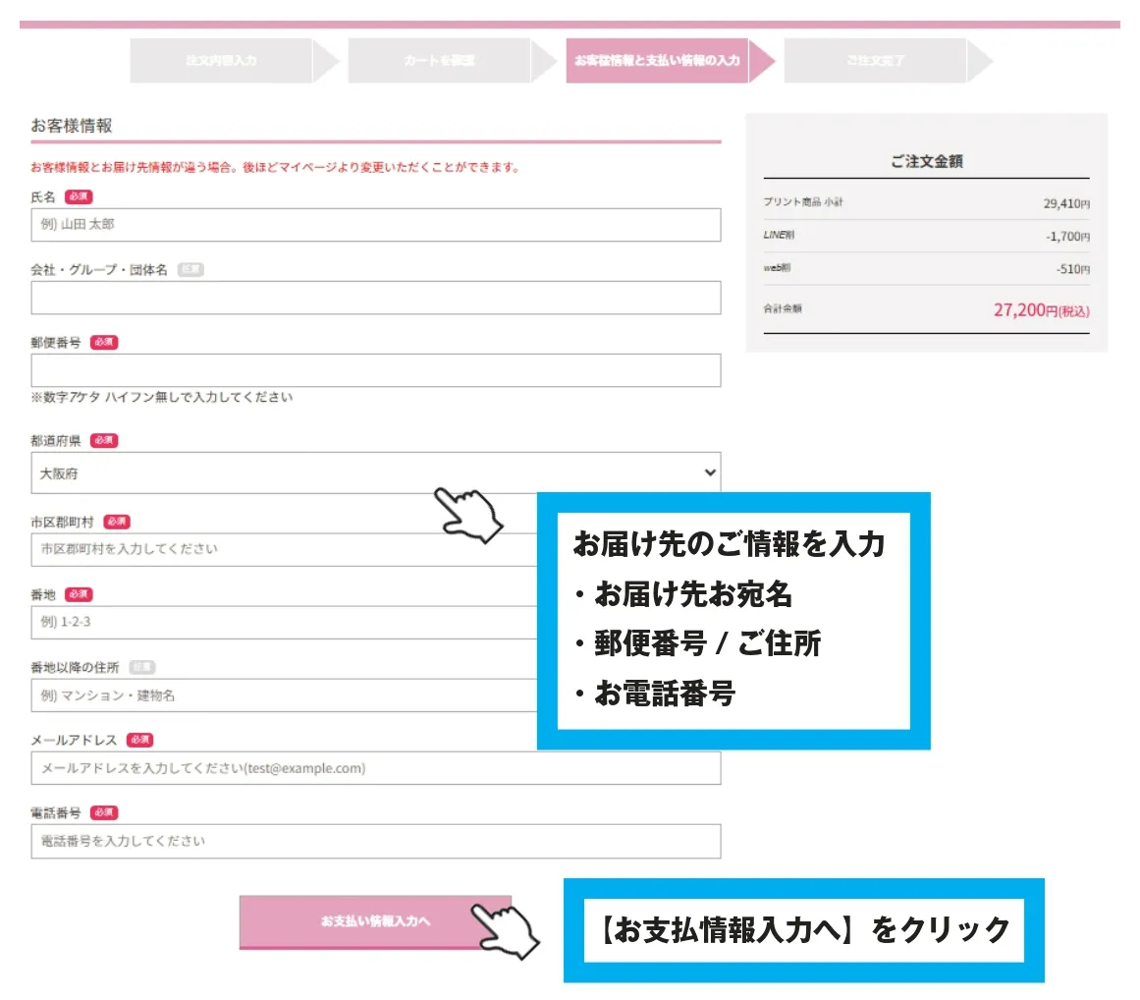Jump to the ご注文完了 step

pos(875,61)
